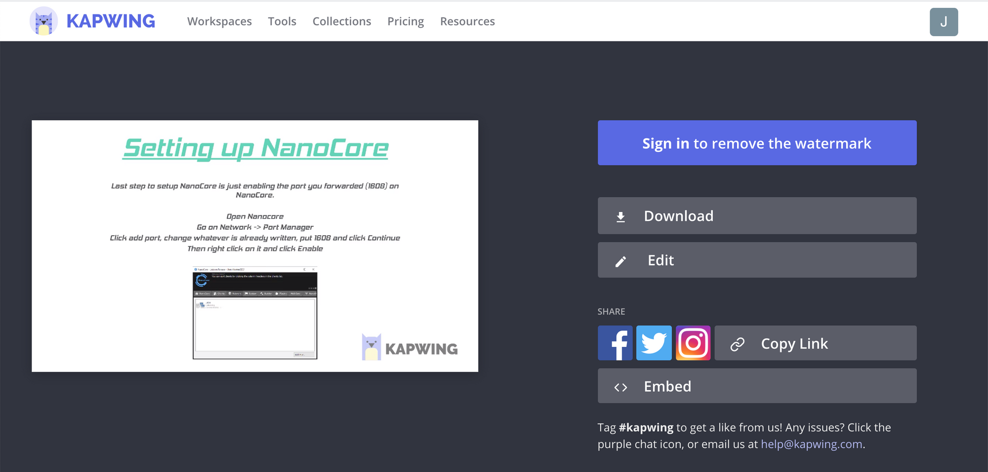This screenshot has width=988, height=472.
Task: Click the download arrow icon
Action: coord(621,216)
